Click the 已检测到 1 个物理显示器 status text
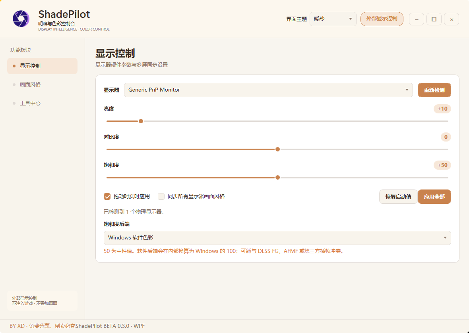This screenshot has height=333, width=469. point(134,212)
